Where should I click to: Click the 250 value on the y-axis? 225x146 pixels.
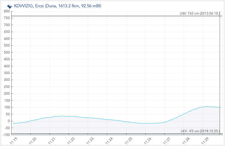point(7,87)
